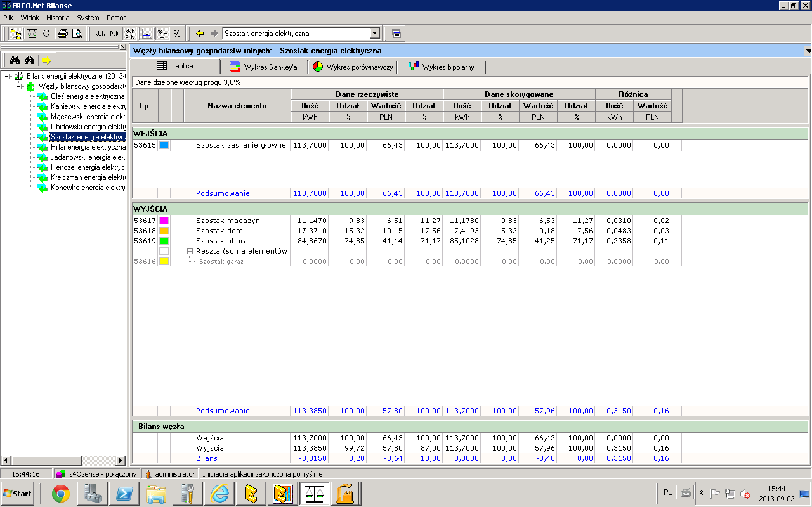Click blue swatch of Szostak zasilanie główne
This screenshot has height=507, width=812.
click(x=164, y=145)
